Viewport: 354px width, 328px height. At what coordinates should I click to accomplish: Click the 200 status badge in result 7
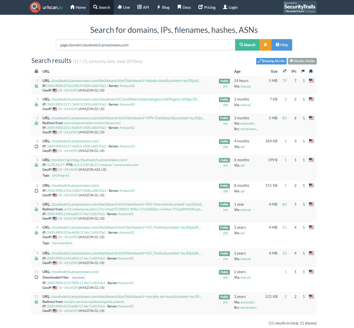pyautogui.click(x=225, y=210)
